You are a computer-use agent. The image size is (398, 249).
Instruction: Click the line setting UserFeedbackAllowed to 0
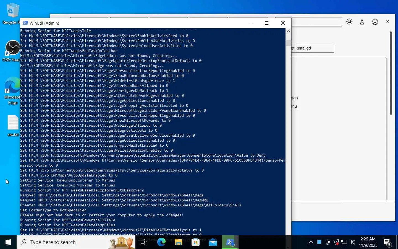(94, 85)
